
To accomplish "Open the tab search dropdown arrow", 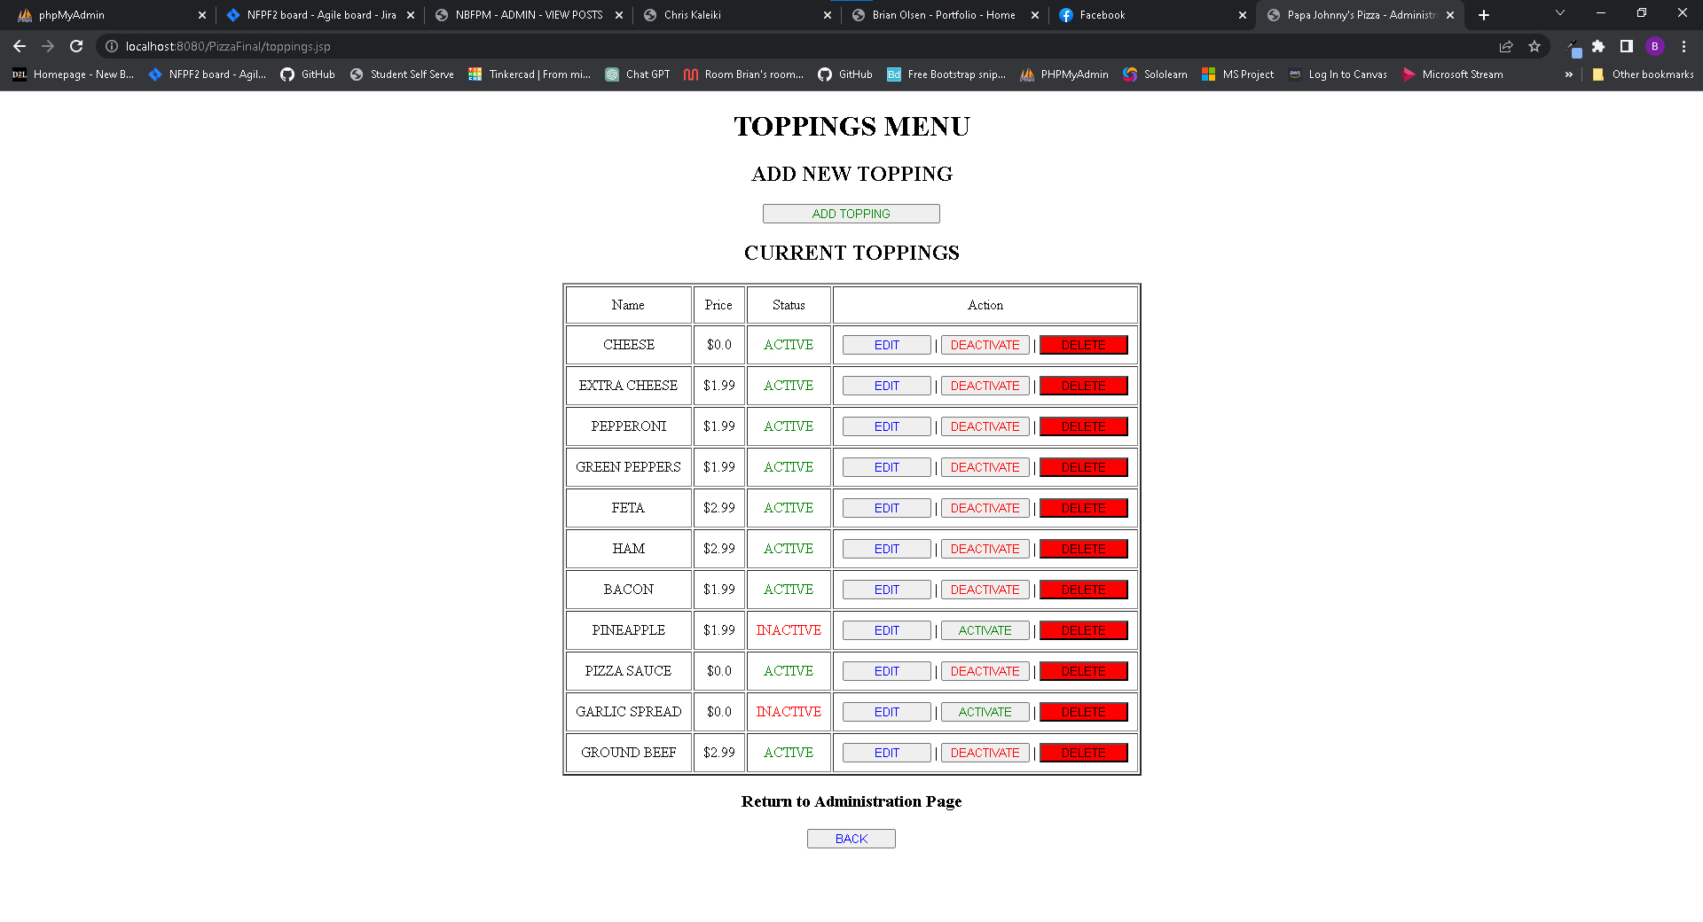I will (x=1560, y=13).
